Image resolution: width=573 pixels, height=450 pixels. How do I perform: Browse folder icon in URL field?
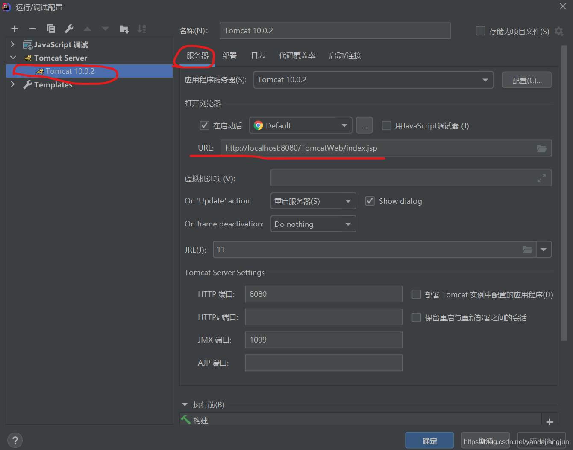541,148
